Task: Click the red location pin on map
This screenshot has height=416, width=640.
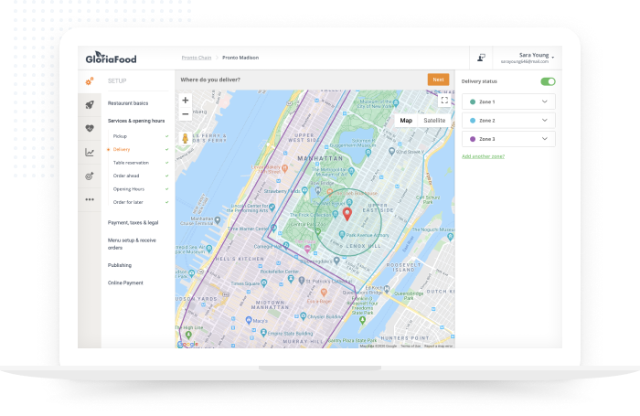Action: pyautogui.click(x=347, y=215)
